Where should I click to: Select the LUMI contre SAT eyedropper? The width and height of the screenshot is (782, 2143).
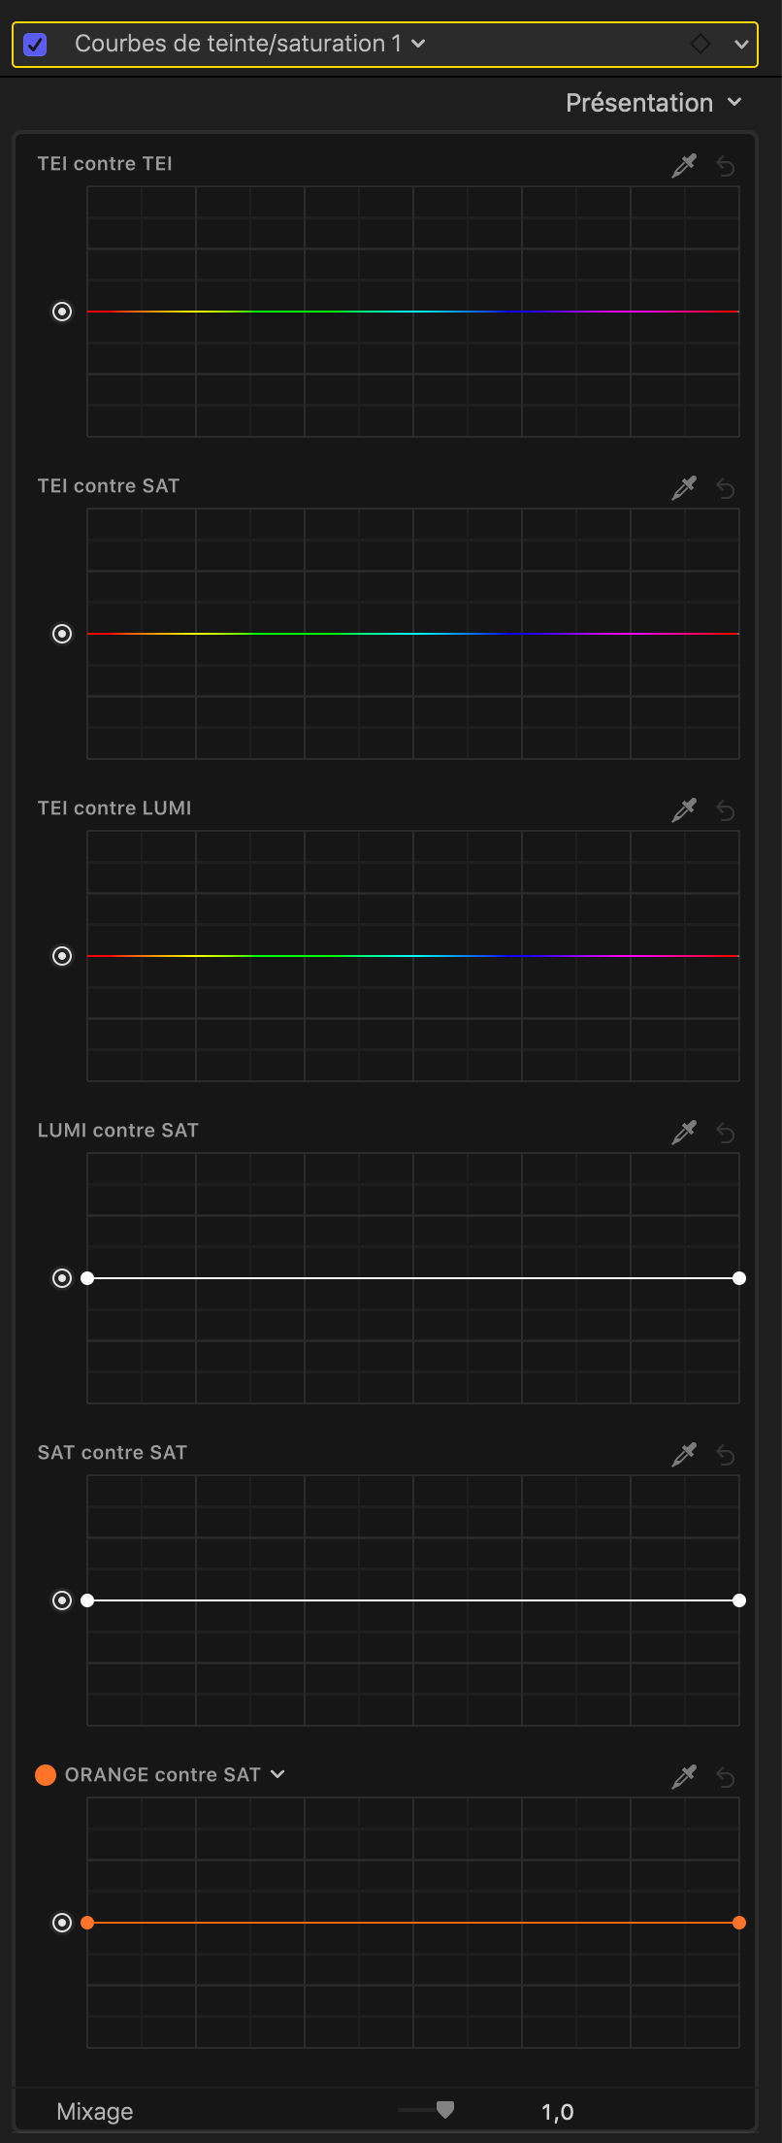tap(684, 1133)
